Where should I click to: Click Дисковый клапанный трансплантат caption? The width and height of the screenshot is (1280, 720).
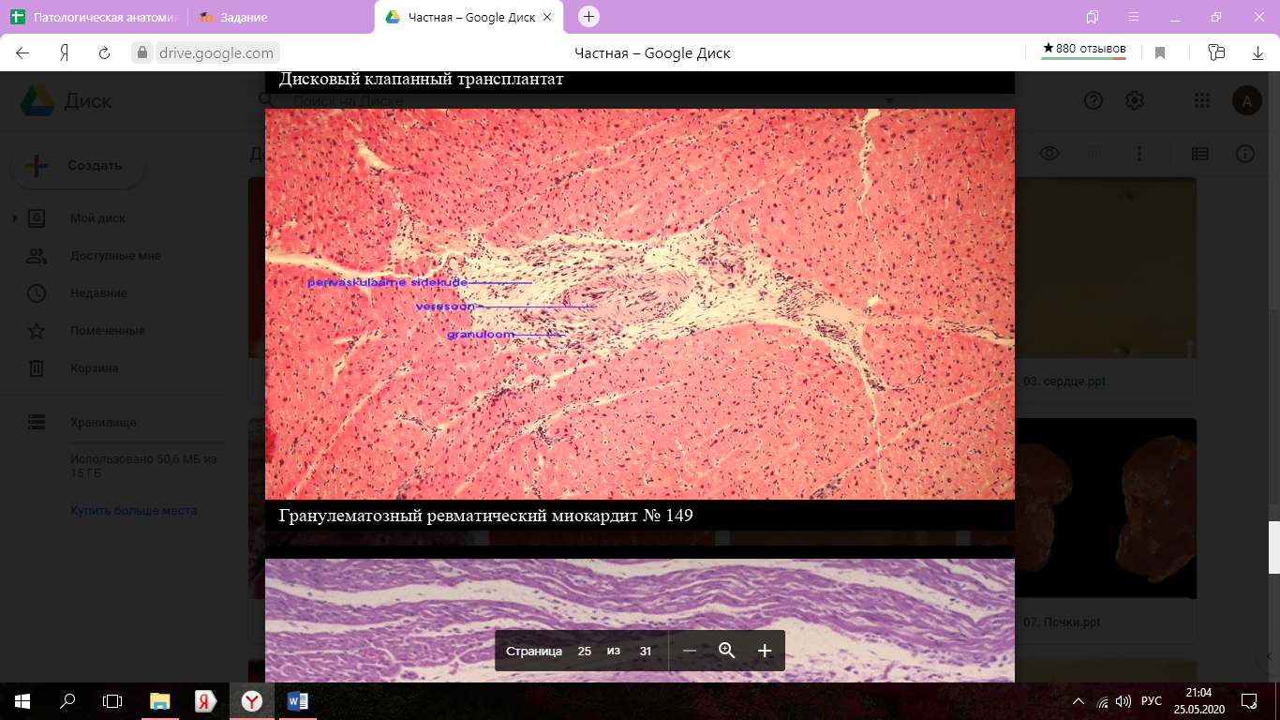[421, 80]
